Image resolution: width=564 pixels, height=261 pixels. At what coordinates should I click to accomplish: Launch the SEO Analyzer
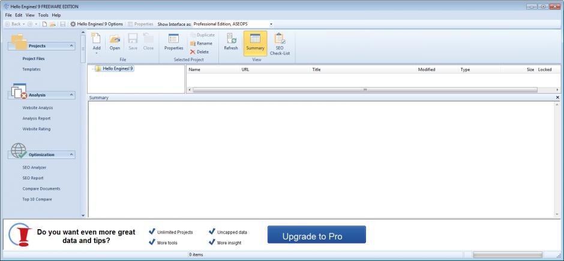pos(34,167)
